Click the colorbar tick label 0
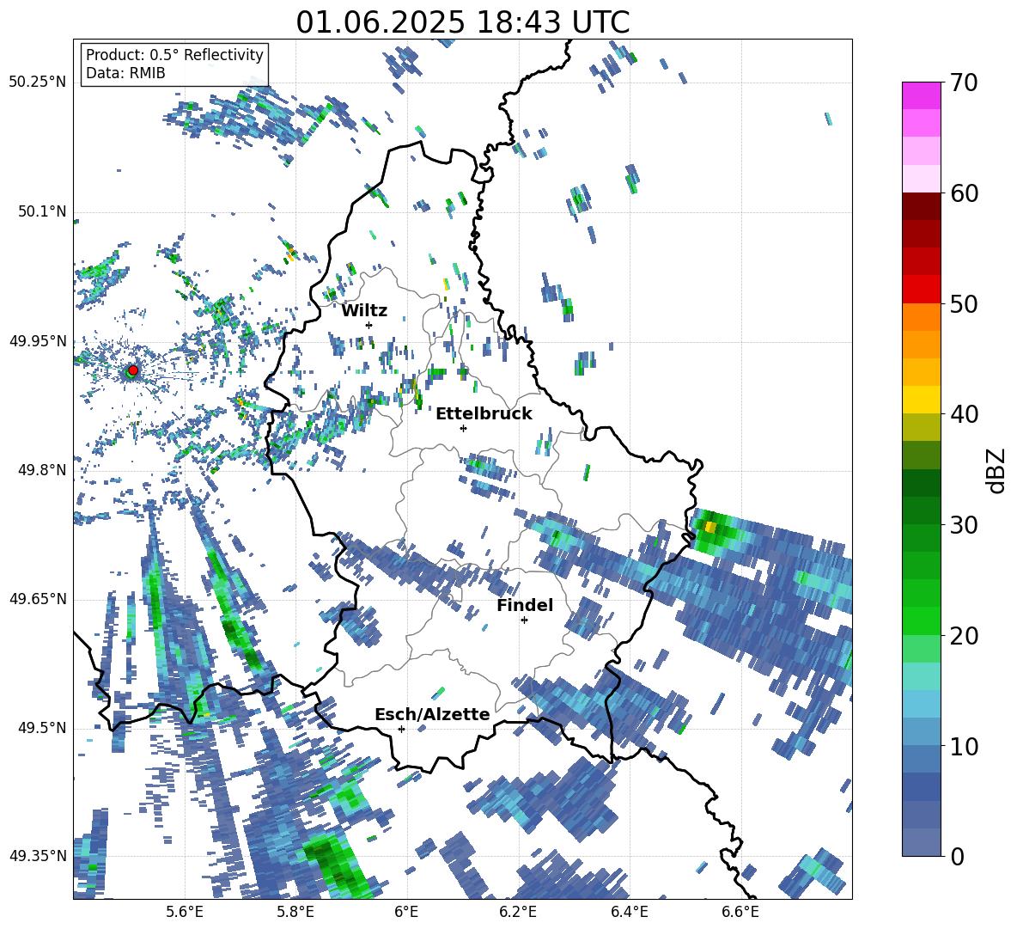Screen dimensions: 1017x929 957,856
